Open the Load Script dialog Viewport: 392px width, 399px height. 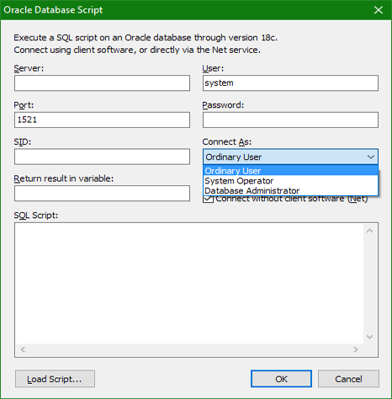tap(55, 379)
